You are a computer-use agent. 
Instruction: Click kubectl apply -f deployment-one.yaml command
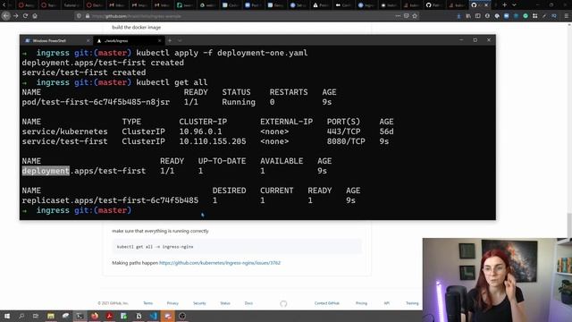pos(222,53)
